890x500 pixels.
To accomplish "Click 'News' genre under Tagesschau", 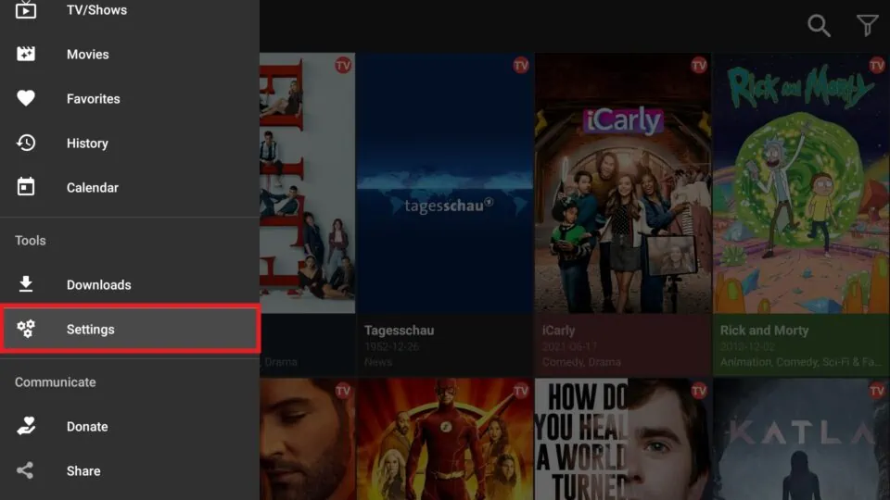I will click(378, 362).
